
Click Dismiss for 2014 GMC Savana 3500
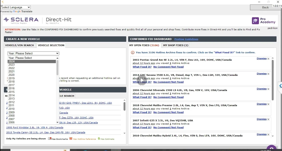(x=261, y=74)
